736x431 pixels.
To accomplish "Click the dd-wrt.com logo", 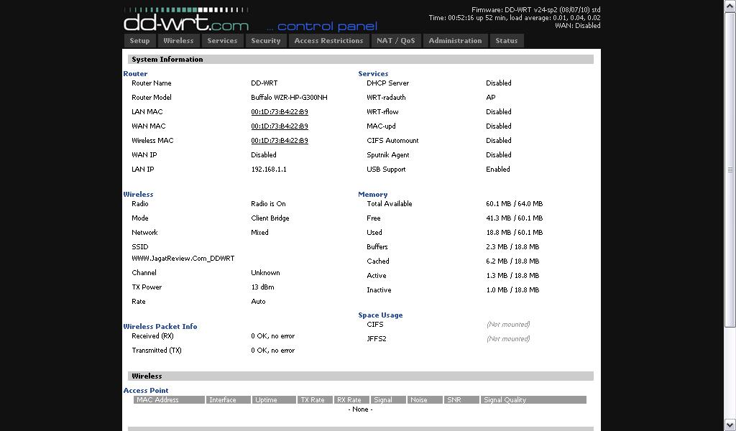I will (187, 19).
